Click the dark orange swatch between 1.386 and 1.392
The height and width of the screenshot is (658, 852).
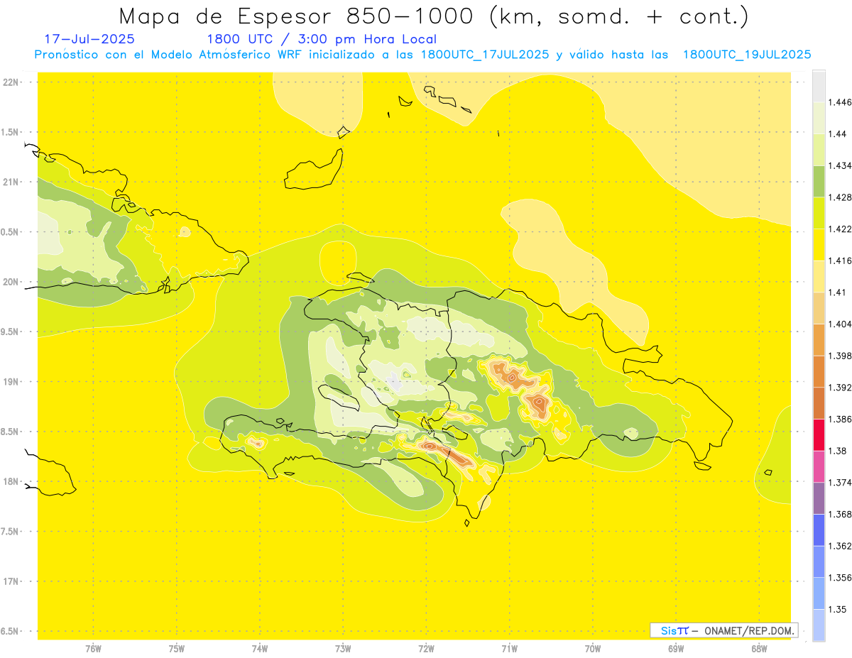tap(819, 403)
